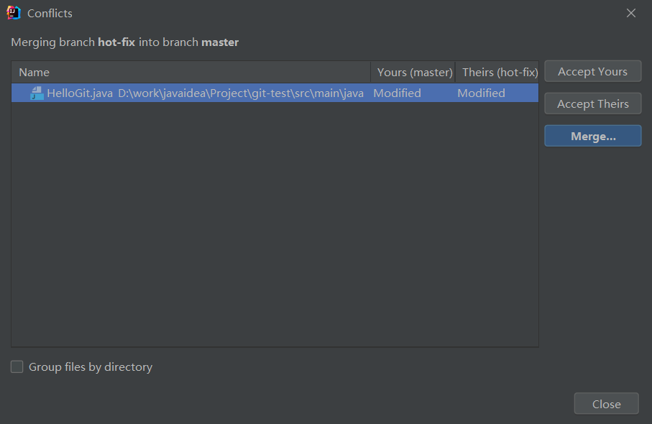The image size is (652, 424).
Task: Click the Yours (master) column header
Action: (x=414, y=72)
